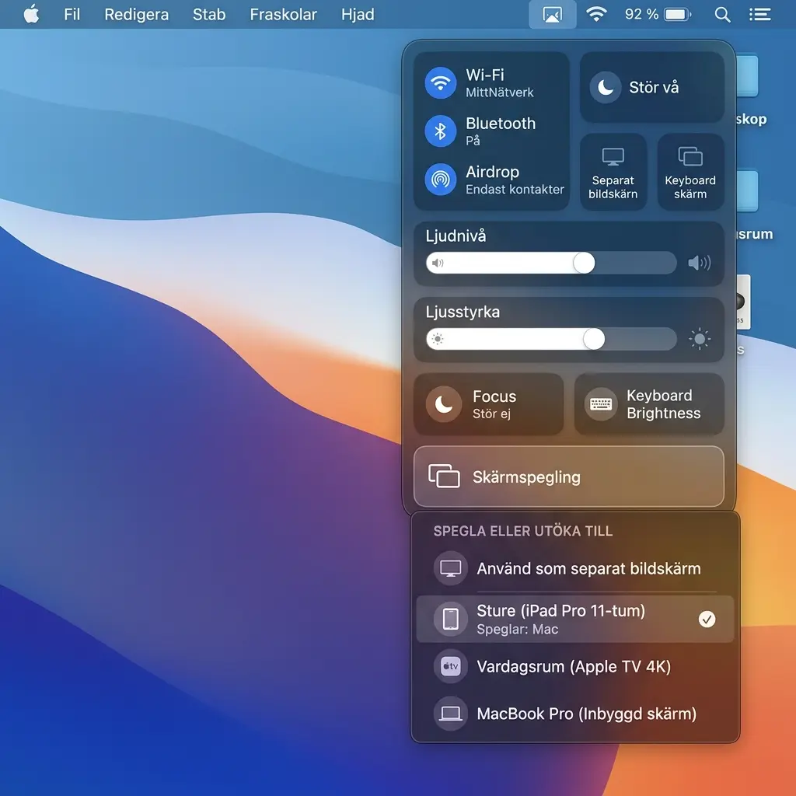Image resolution: width=796 pixels, height=796 pixels.
Task: Click overlapping-screens icon in Keyboard skärm tile
Action: [x=690, y=156]
